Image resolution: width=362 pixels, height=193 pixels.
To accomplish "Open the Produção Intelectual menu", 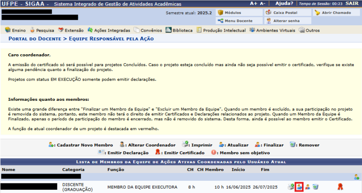I will point(221,30).
